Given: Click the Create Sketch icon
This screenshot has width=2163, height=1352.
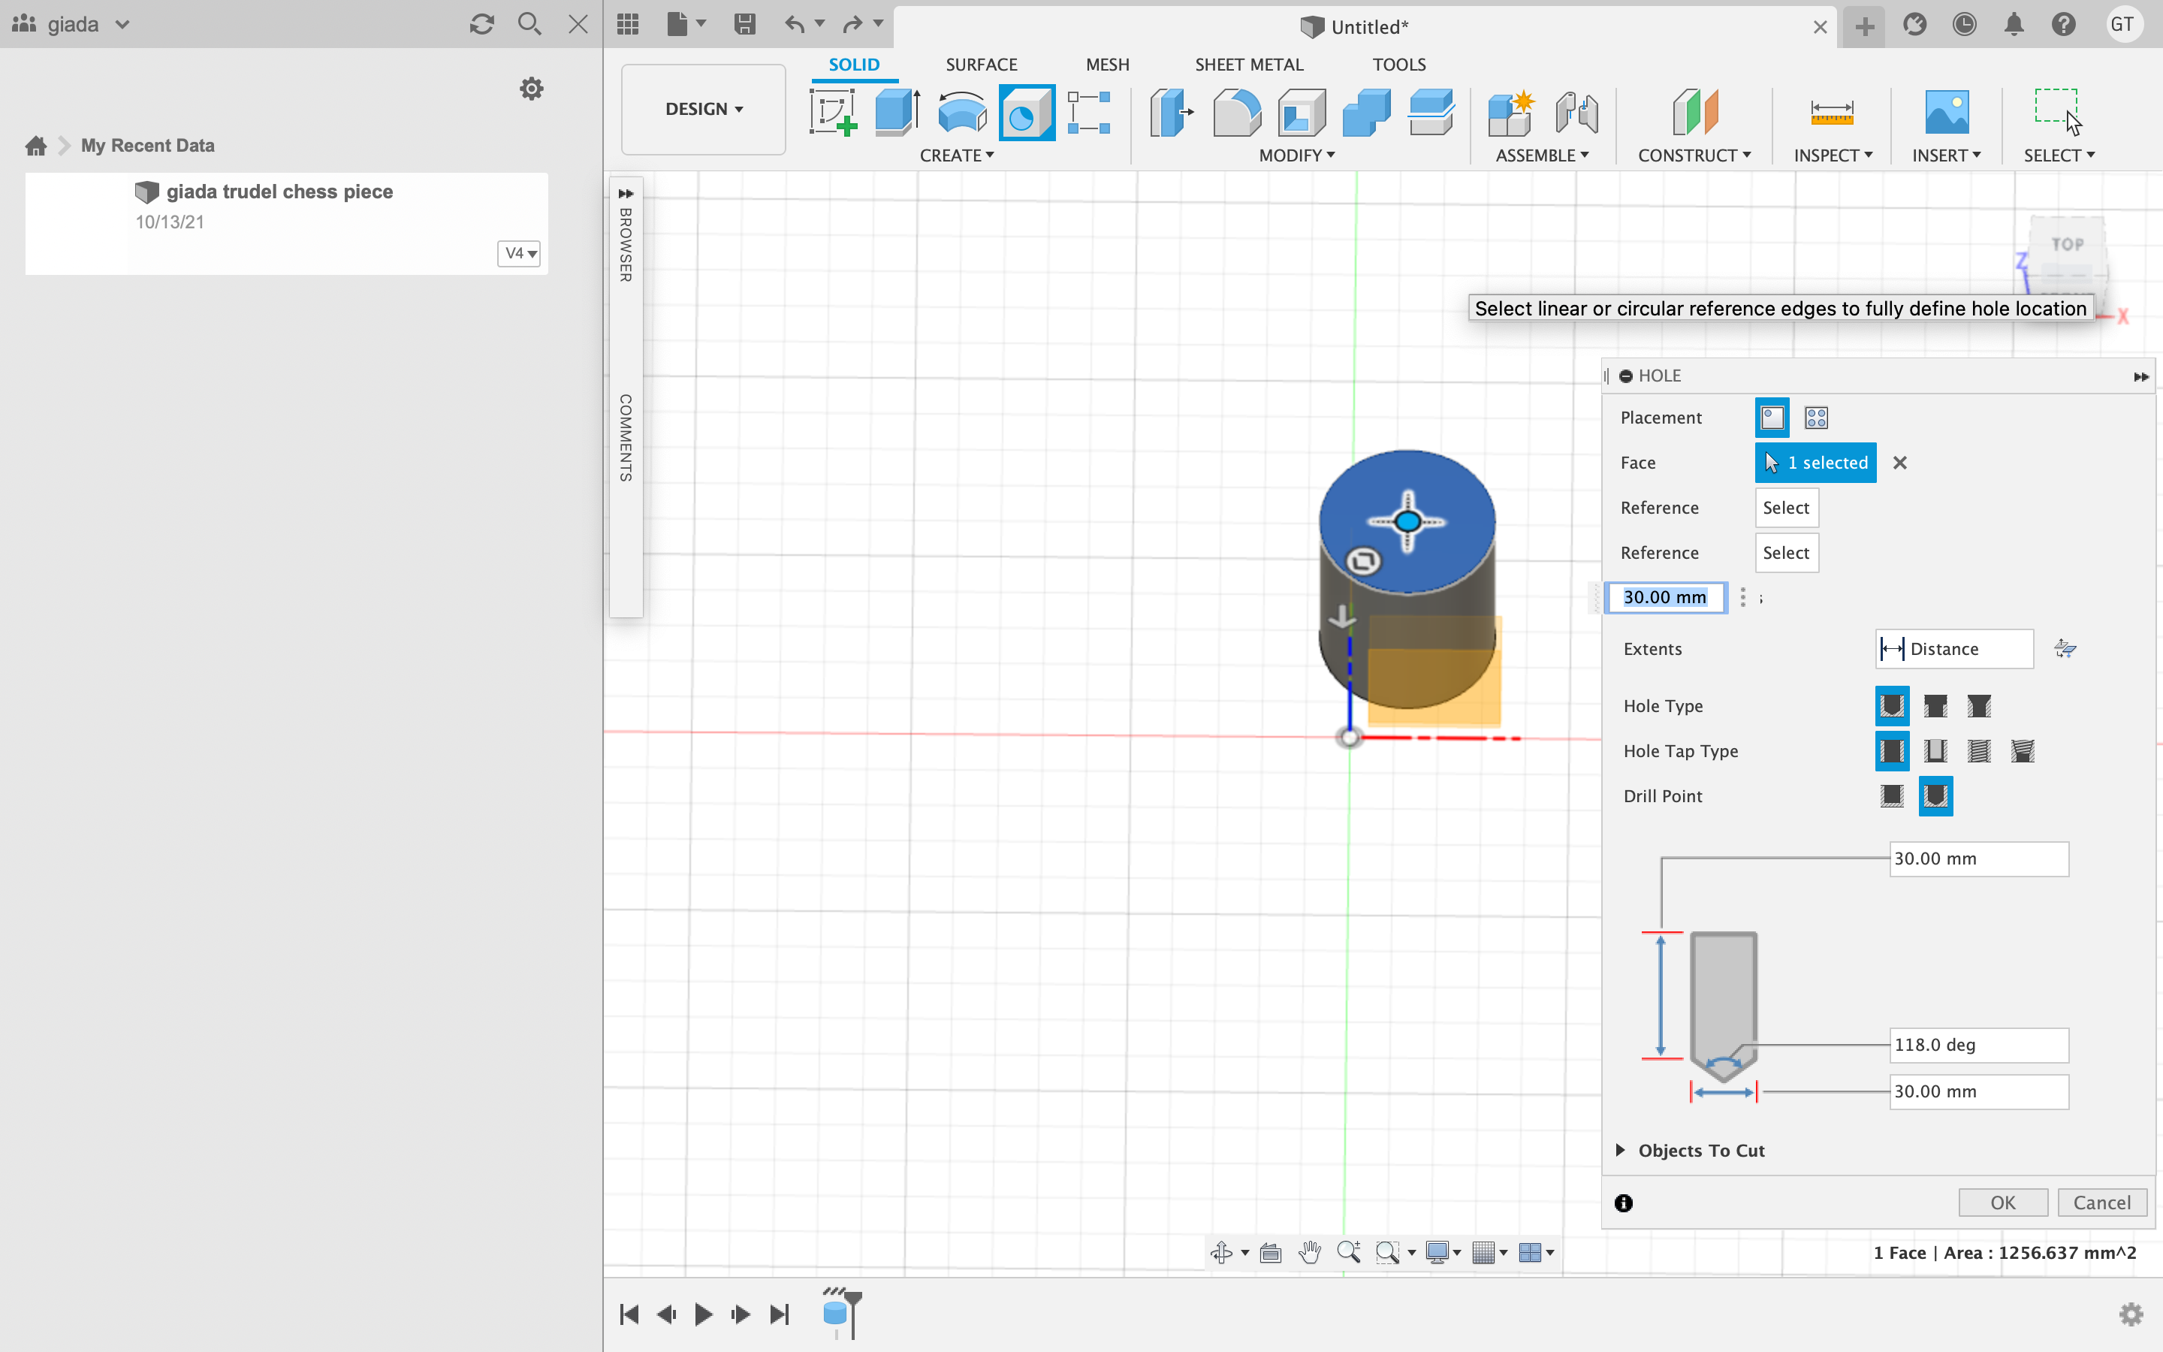Looking at the screenshot, I should (833, 113).
